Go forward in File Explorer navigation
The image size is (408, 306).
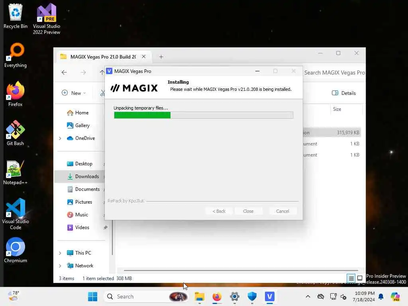pyautogui.click(x=83, y=73)
